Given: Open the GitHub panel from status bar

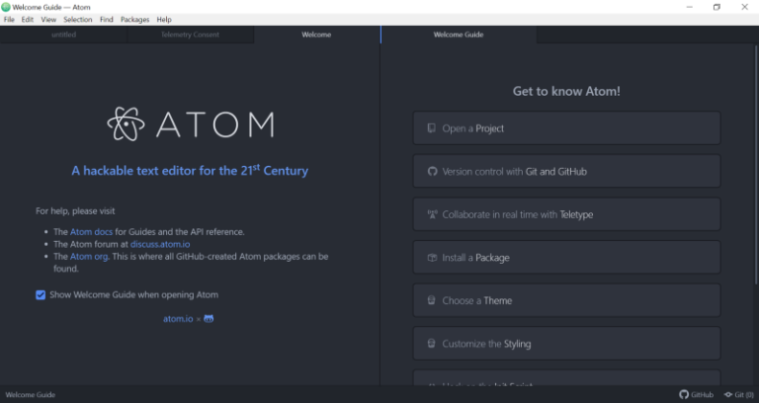Looking at the screenshot, I should (x=696, y=395).
